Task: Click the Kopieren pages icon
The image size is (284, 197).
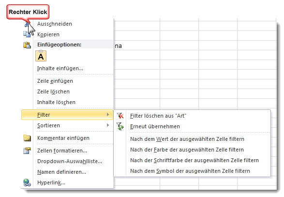Action: (x=27, y=34)
